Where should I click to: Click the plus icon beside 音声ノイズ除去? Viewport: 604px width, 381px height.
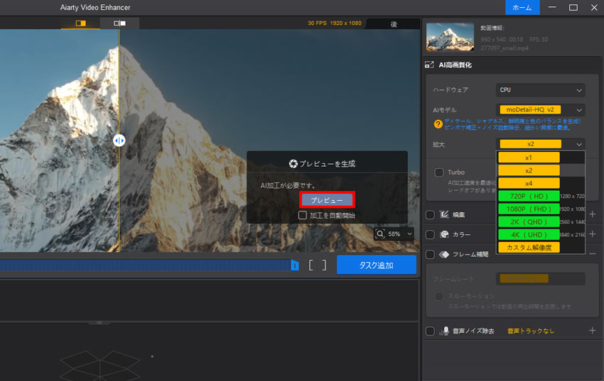click(x=593, y=331)
